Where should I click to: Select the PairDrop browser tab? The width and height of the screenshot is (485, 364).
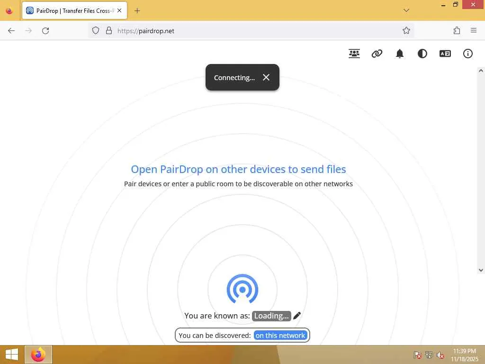tap(74, 10)
